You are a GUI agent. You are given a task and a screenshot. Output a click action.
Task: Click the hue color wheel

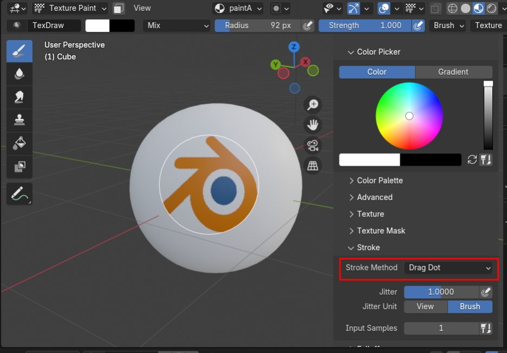409,116
